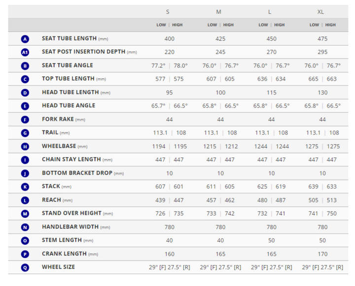This screenshot has width=355, height=286.
Task: Click the Q wheel size badge
Action: click(25, 267)
